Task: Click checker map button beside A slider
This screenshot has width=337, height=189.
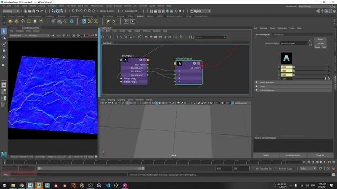Action: pos(329,79)
